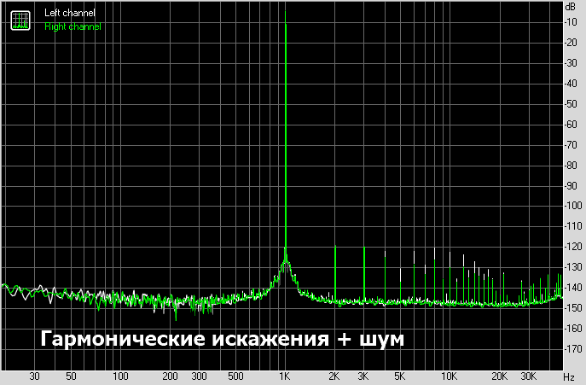Click the green harmonic spike at 3 kHz

click(x=364, y=273)
